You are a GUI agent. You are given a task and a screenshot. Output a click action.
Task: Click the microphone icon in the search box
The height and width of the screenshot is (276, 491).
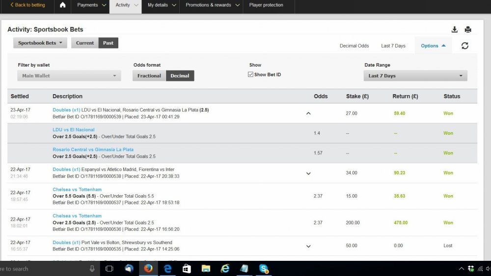pos(92,269)
